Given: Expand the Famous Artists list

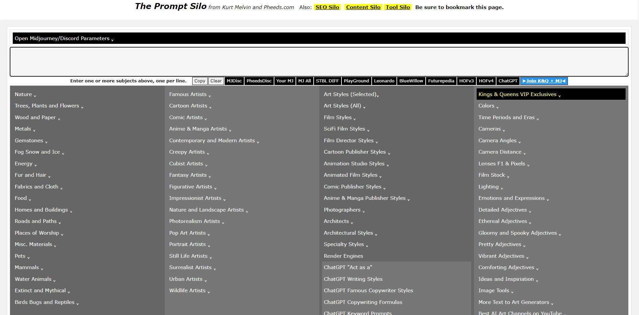Looking at the screenshot, I should pos(190,95).
